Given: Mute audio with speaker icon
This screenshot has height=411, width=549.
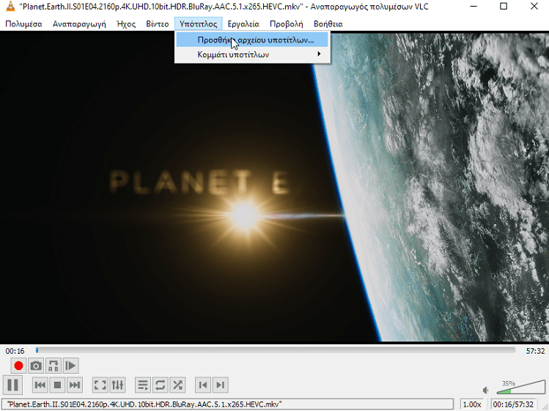Looking at the screenshot, I should click(x=486, y=390).
